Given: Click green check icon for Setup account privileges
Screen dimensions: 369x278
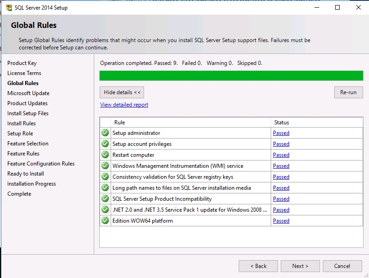Looking at the screenshot, I should tap(105, 144).
